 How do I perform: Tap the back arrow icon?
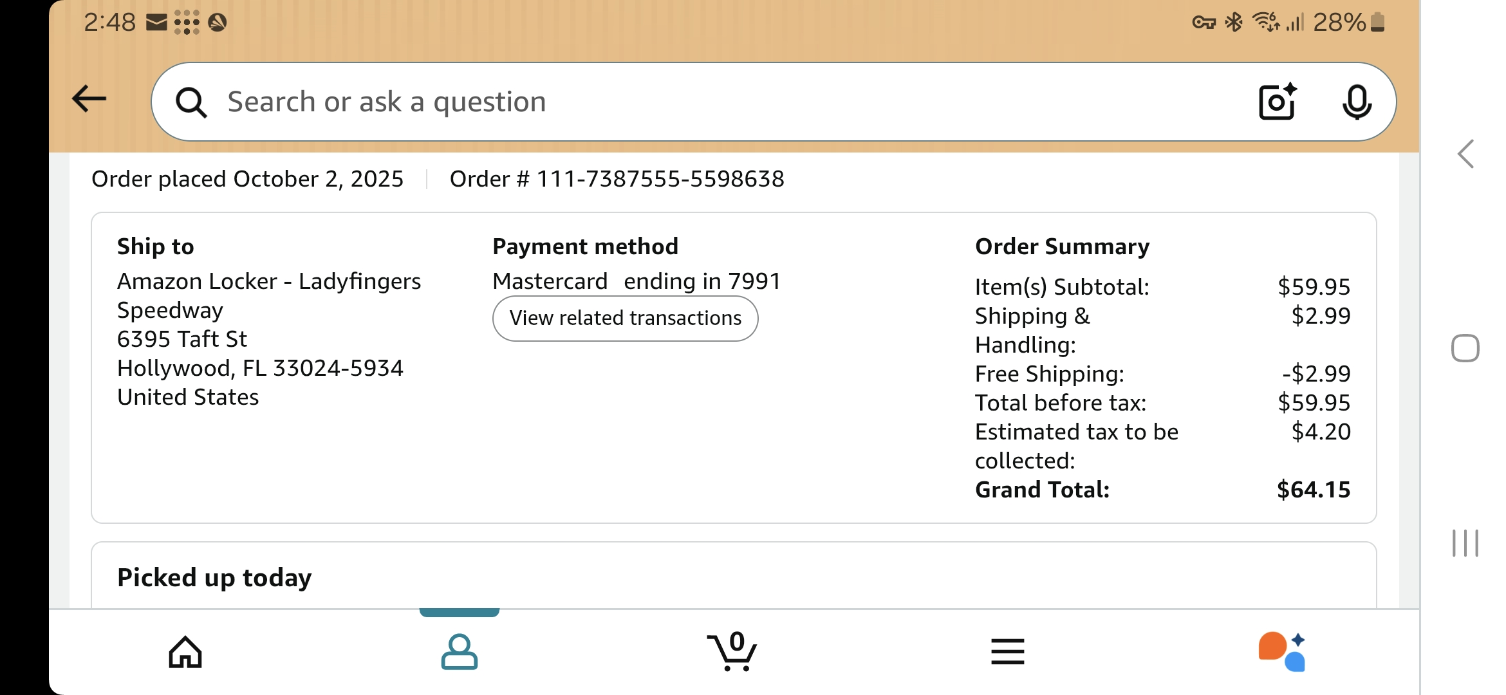click(x=89, y=99)
